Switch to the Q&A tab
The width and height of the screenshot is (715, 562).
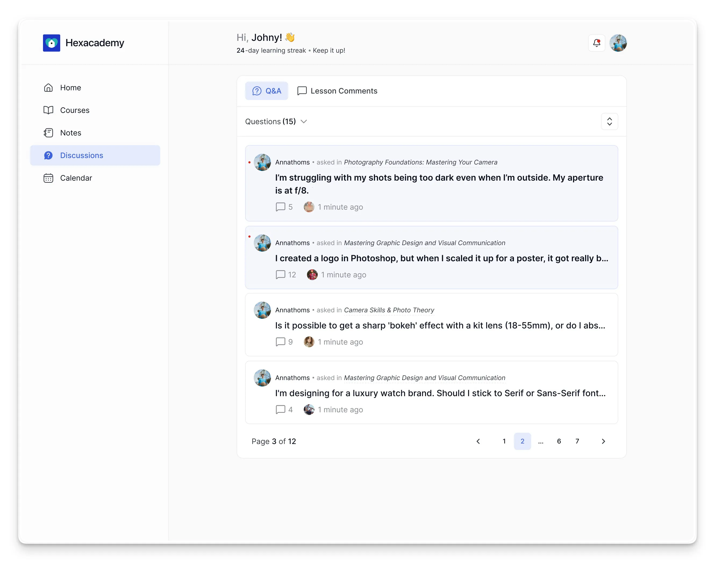[267, 91]
